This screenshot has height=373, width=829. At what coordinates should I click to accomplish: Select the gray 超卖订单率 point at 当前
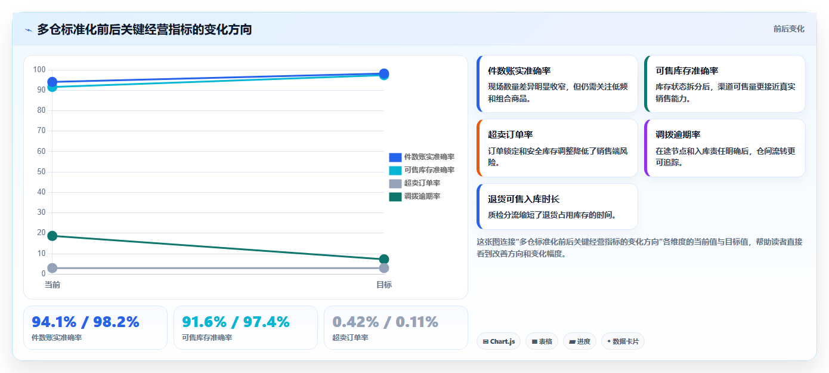point(52,268)
